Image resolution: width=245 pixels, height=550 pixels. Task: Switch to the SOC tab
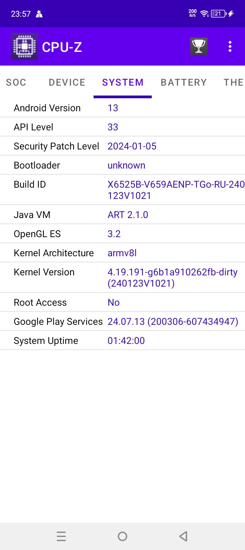16,82
